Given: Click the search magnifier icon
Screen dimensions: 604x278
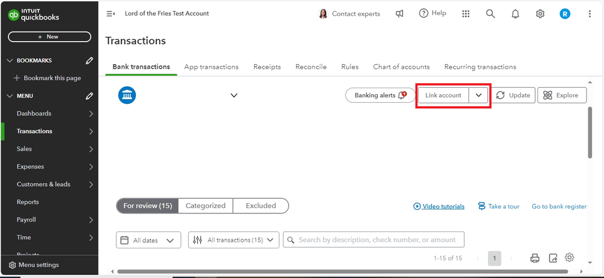Looking at the screenshot, I should 490,13.
